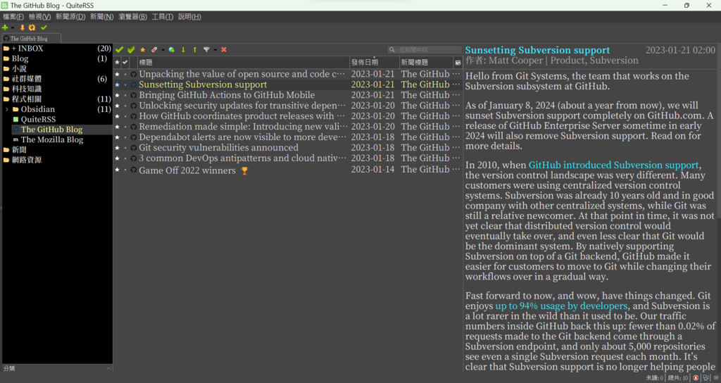The height and width of the screenshot is (383, 721).
Task: Click the orange refresh Update all feeds icon
Action: (x=32, y=27)
